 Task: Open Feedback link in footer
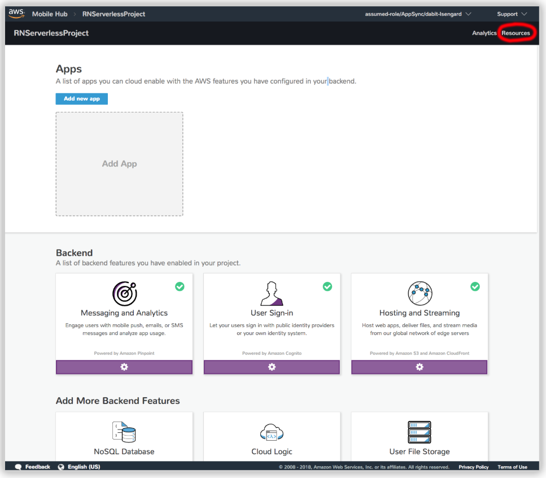[38, 467]
